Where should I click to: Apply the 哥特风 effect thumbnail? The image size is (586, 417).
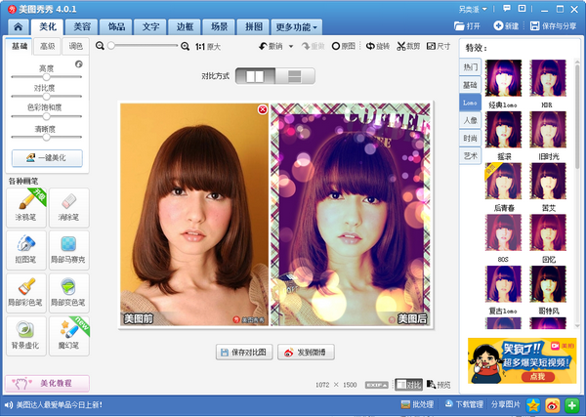[548, 284]
